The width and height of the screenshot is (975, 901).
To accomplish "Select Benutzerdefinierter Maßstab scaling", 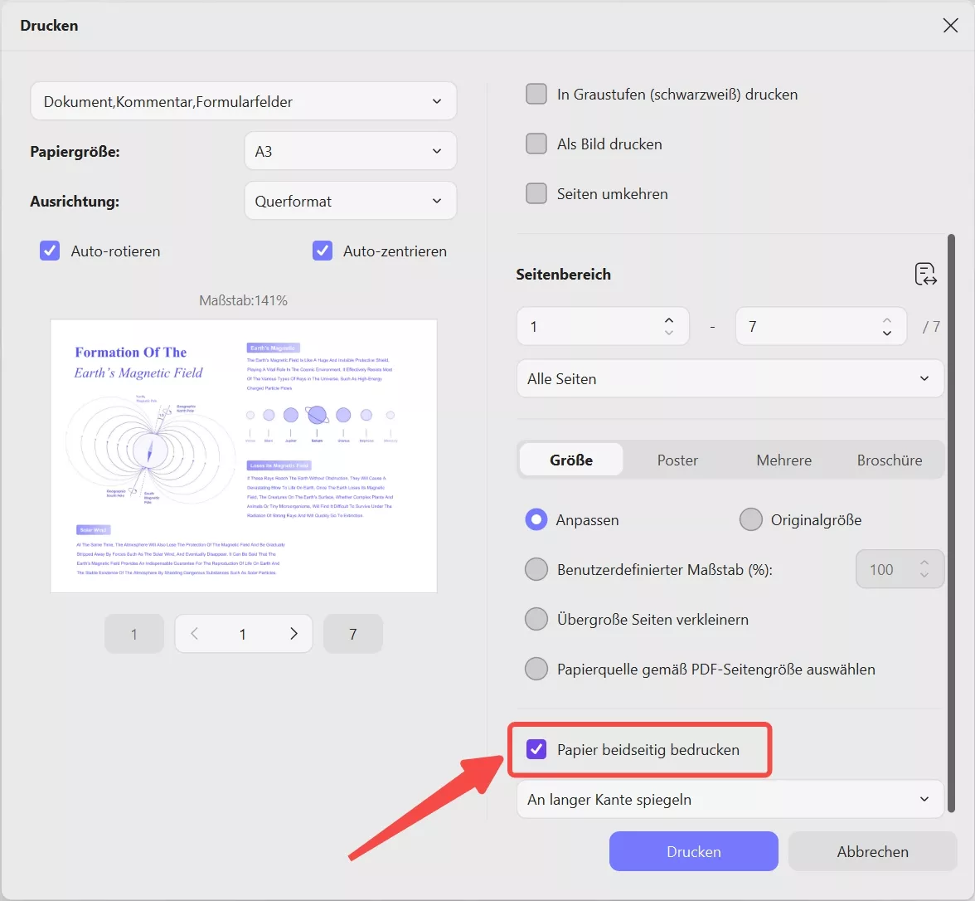I will coord(536,569).
